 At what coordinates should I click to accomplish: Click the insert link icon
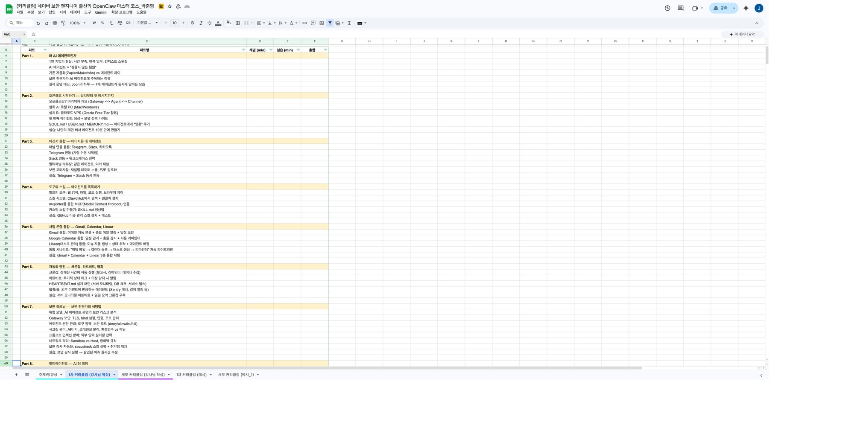coord(304,23)
